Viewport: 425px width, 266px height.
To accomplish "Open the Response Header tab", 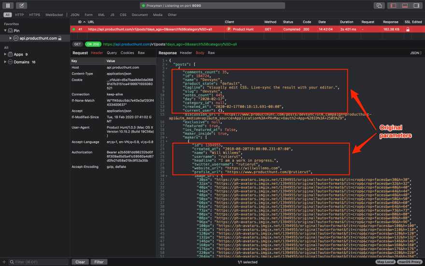I will tap(185, 53).
